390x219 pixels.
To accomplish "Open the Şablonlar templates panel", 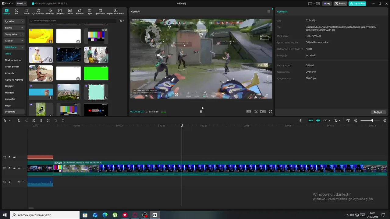I will (100, 12).
